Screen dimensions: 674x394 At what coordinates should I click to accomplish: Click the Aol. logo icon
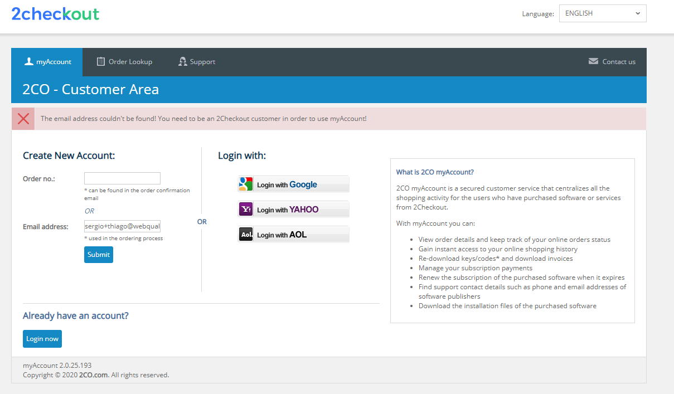pyautogui.click(x=246, y=235)
